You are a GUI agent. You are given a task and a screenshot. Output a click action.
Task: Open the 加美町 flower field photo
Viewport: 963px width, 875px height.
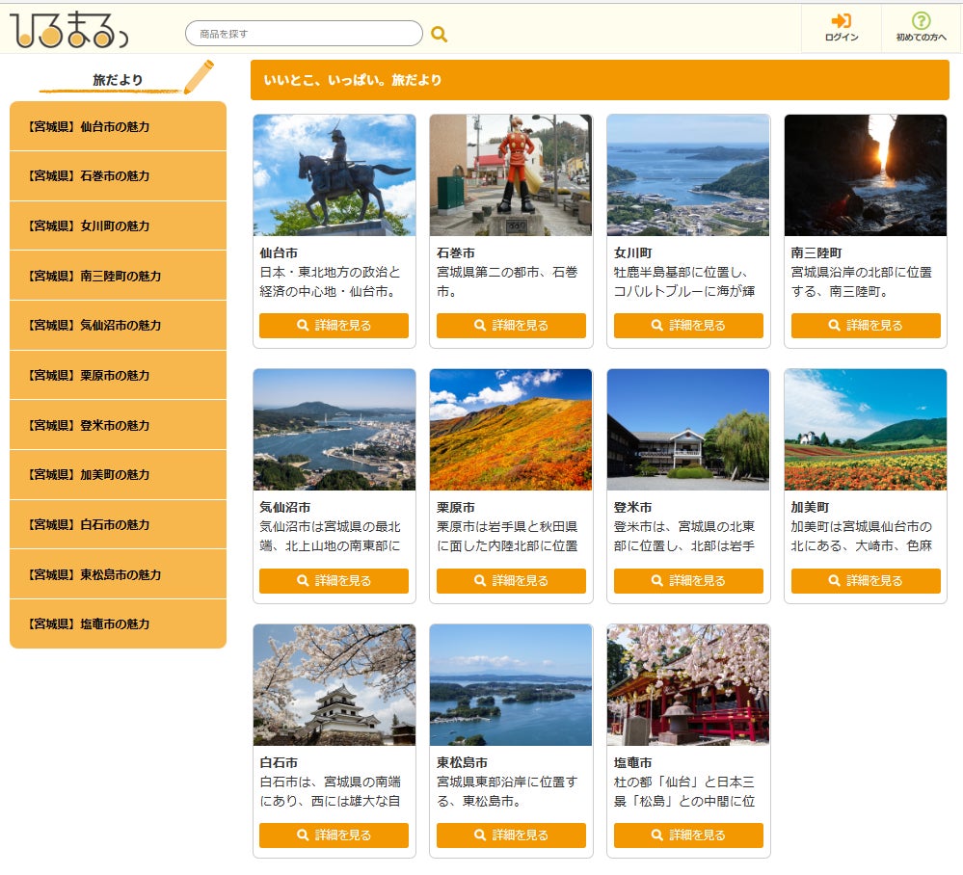click(865, 430)
